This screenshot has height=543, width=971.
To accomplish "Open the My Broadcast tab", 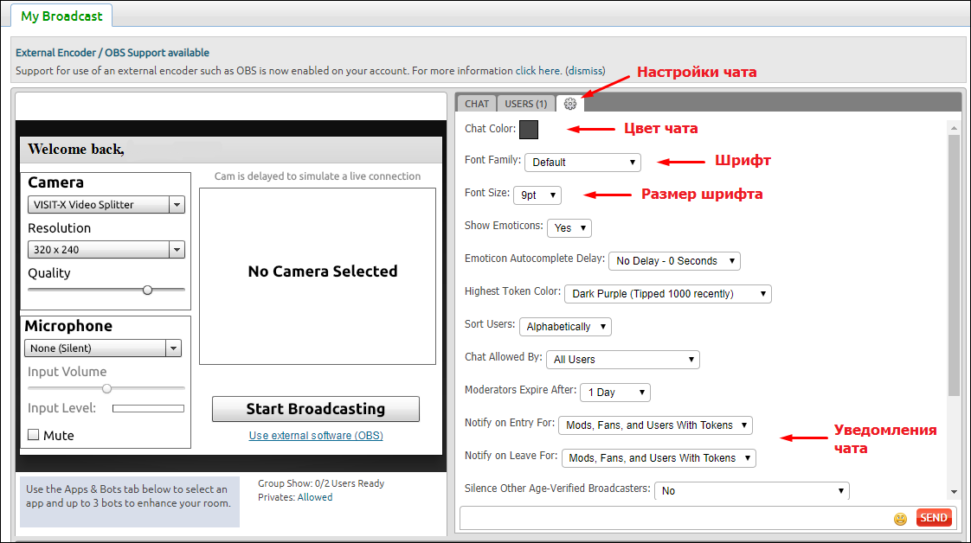I will [x=61, y=16].
